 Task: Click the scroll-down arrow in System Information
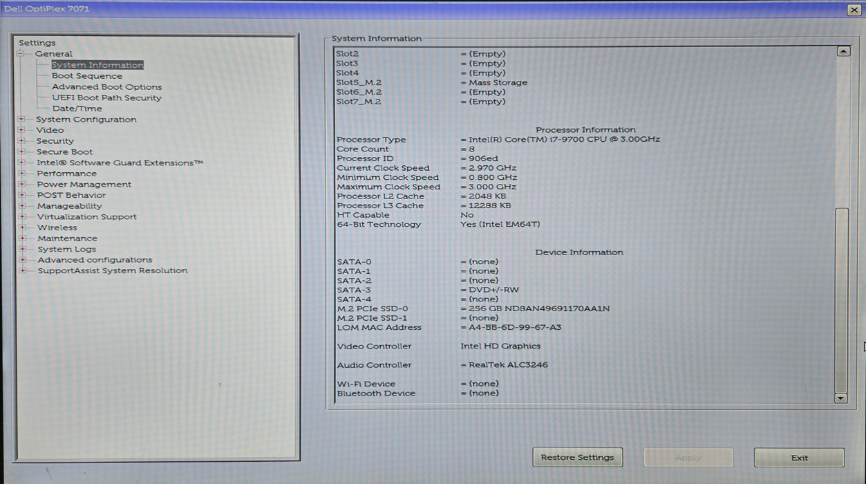[841, 398]
